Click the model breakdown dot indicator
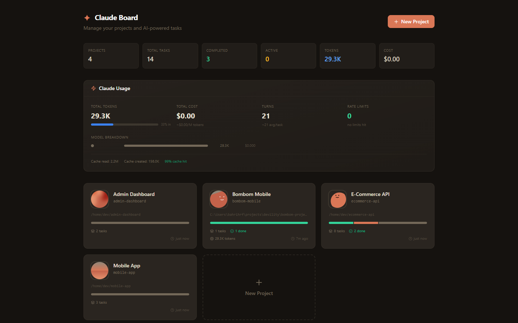518x323 pixels. coord(92,145)
